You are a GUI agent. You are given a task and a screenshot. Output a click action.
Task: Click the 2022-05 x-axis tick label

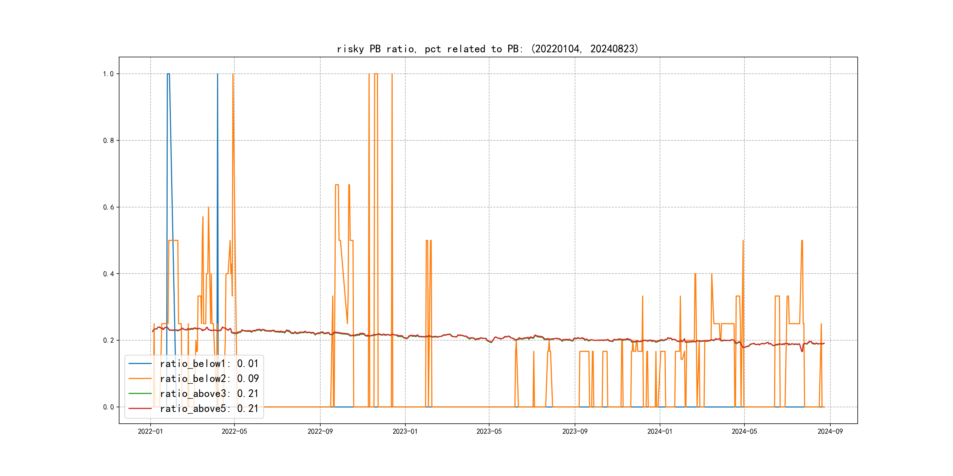[x=234, y=431]
